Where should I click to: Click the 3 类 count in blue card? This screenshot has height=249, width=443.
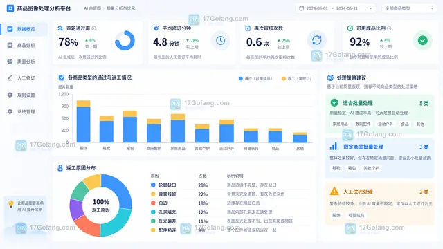point(424,147)
